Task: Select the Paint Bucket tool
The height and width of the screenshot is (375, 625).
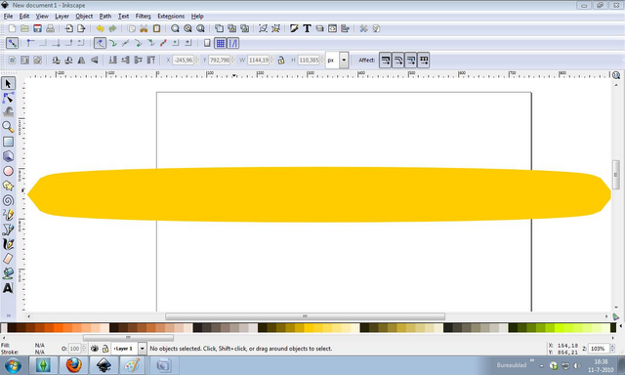Action: pos(8,273)
